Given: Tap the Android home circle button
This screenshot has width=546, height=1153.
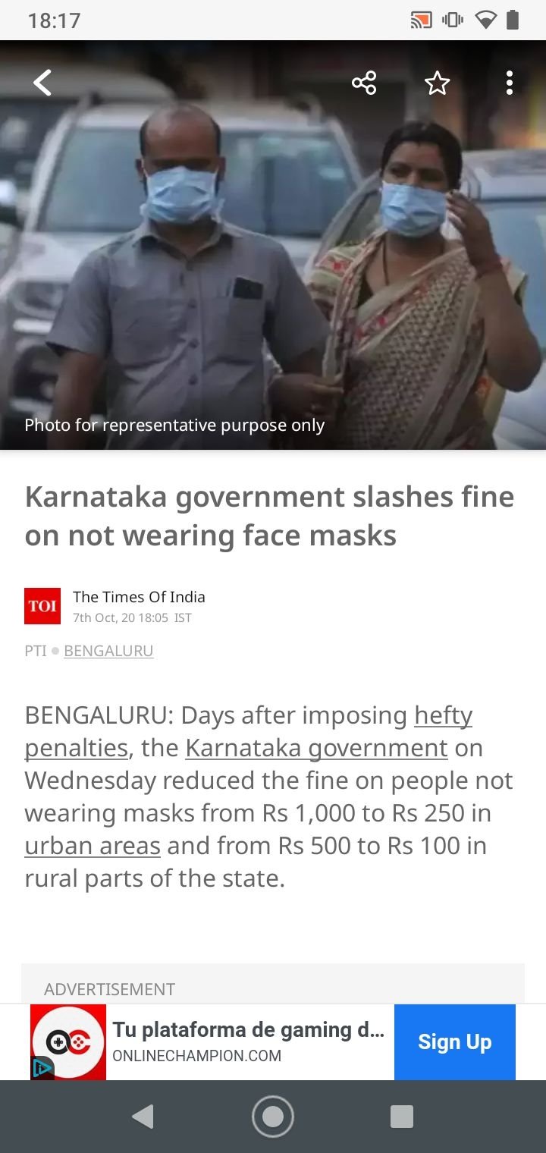Looking at the screenshot, I should 273,1117.
